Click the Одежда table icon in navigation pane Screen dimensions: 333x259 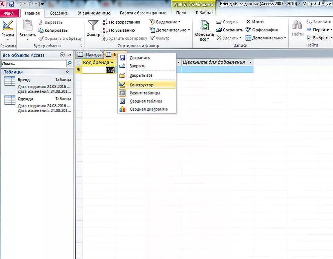(x=10, y=100)
